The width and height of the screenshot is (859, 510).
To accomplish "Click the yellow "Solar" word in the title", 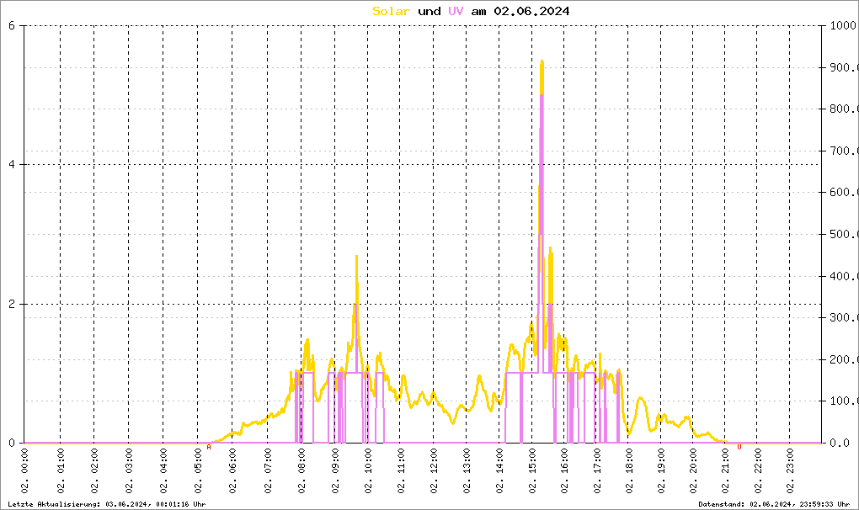I will (x=391, y=11).
